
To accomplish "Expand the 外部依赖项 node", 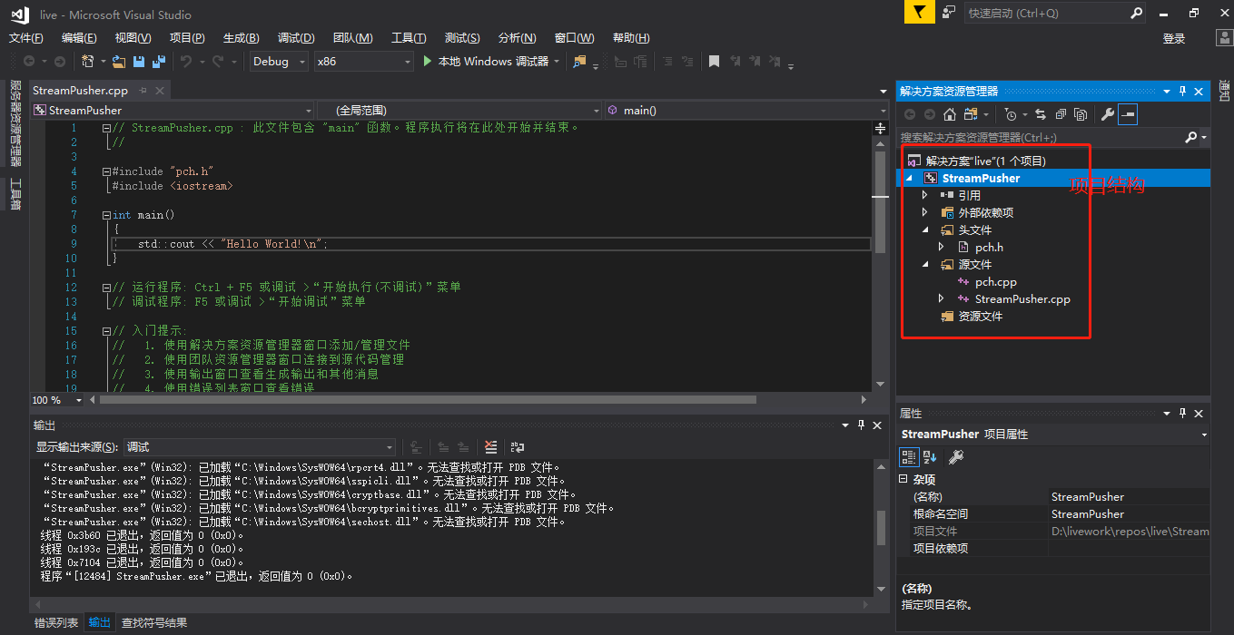I will coord(925,212).
